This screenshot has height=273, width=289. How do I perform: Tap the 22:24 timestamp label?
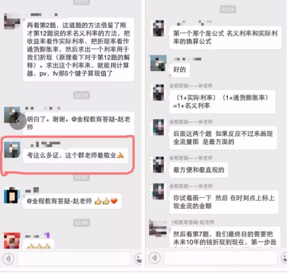(81, 95)
